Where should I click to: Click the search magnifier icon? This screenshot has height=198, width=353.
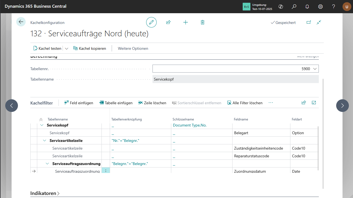tap(294, 7)
